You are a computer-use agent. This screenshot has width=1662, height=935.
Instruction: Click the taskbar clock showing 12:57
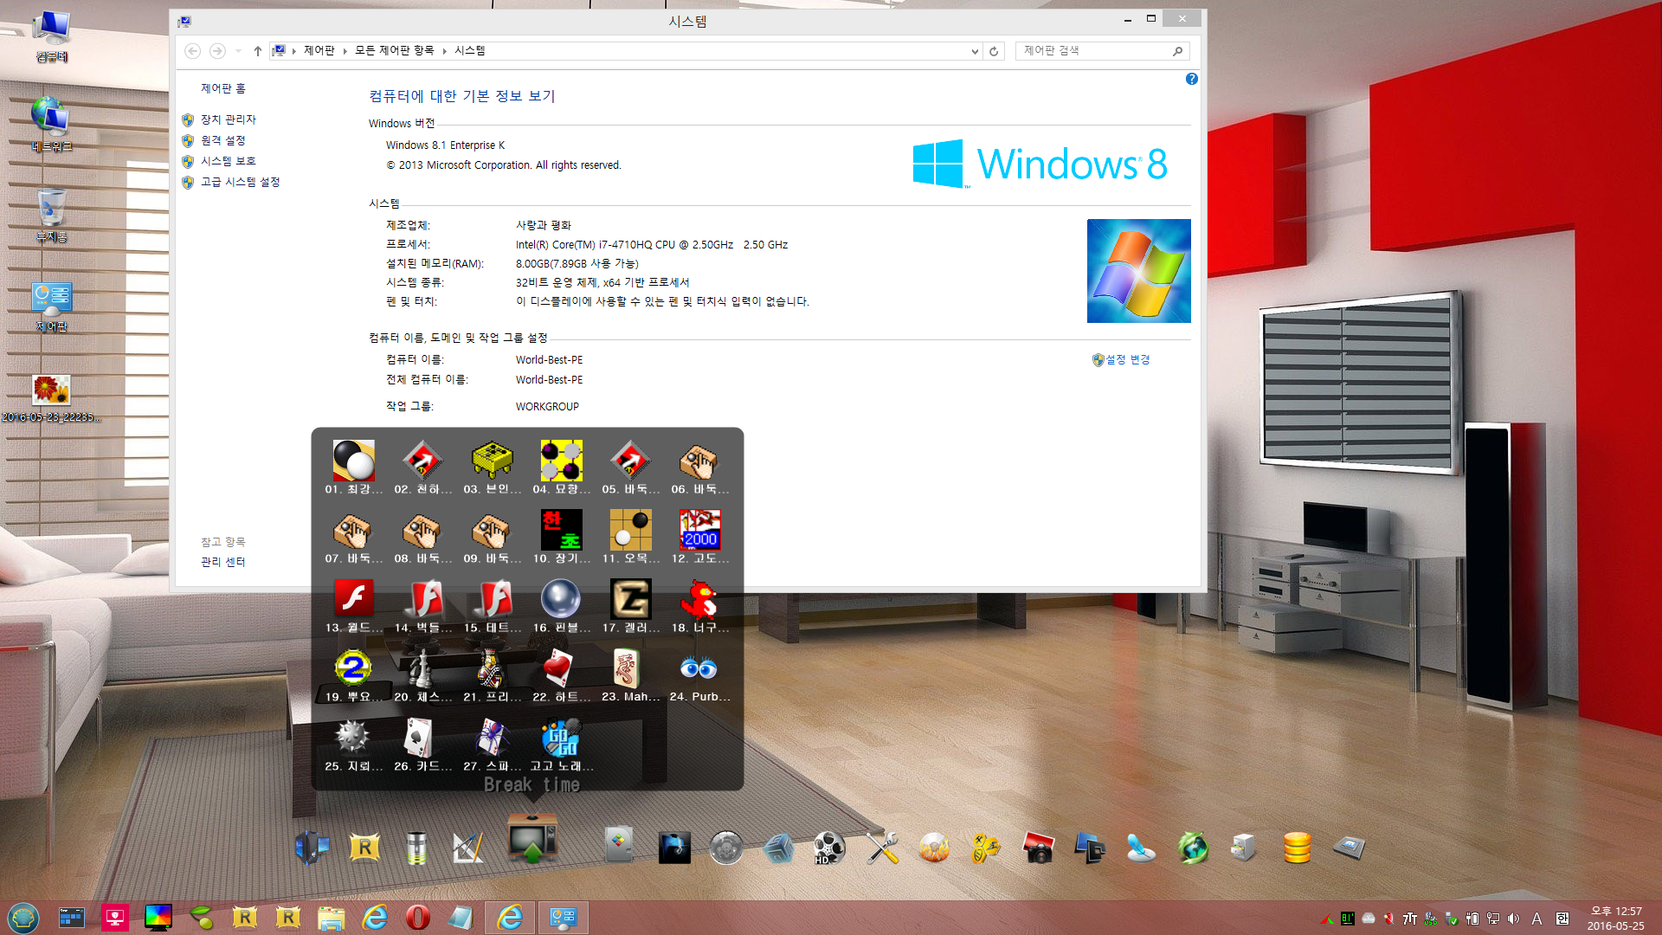[1615, 918]
